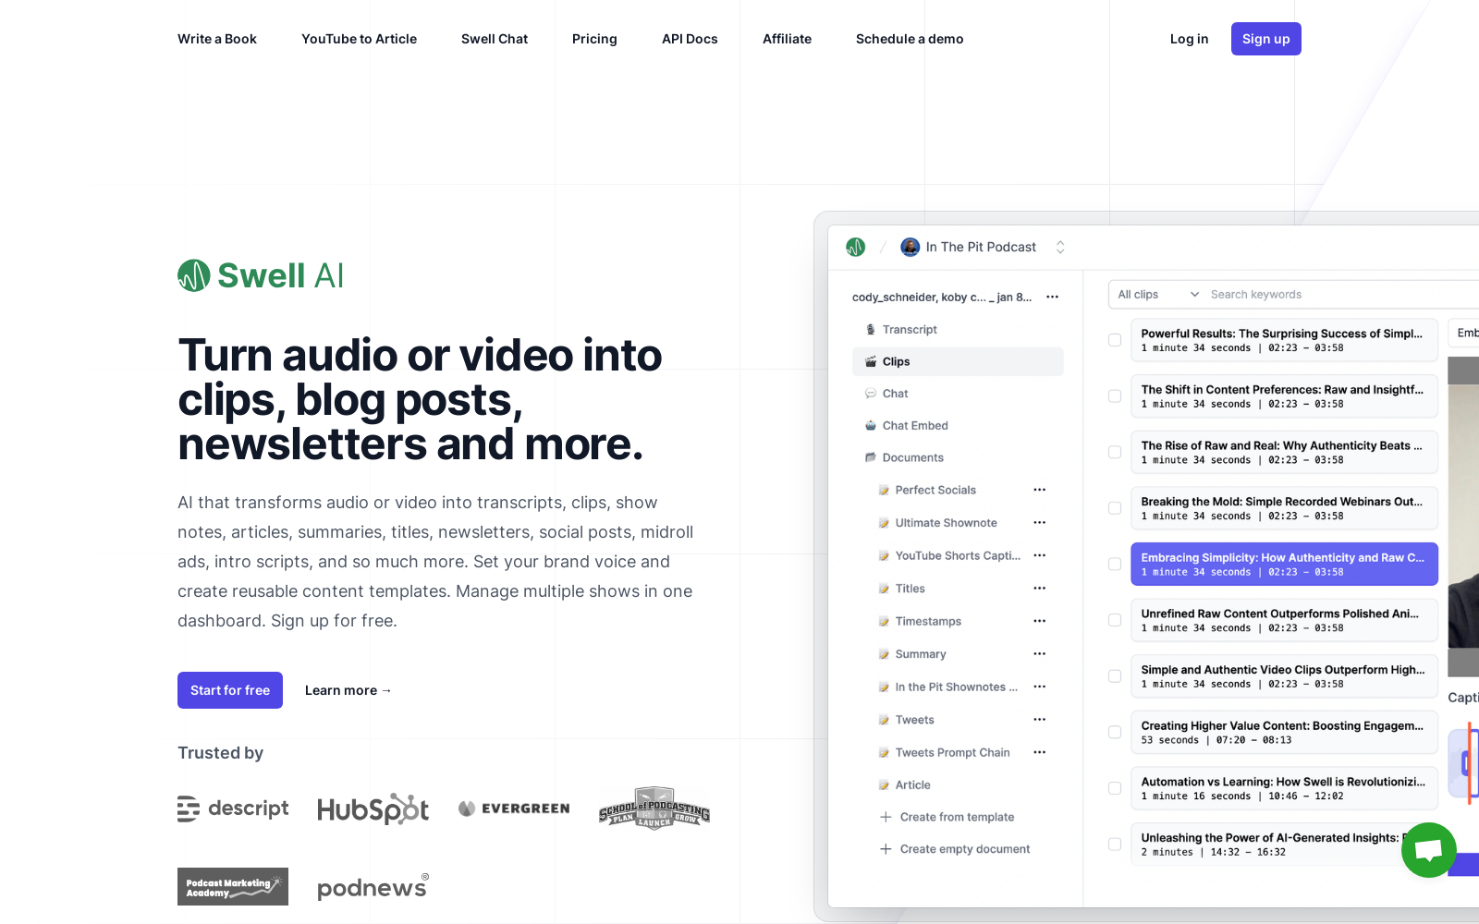Open the Unleashing the Power clip card
The image size is (1479, 924).
click(1284, 844)
